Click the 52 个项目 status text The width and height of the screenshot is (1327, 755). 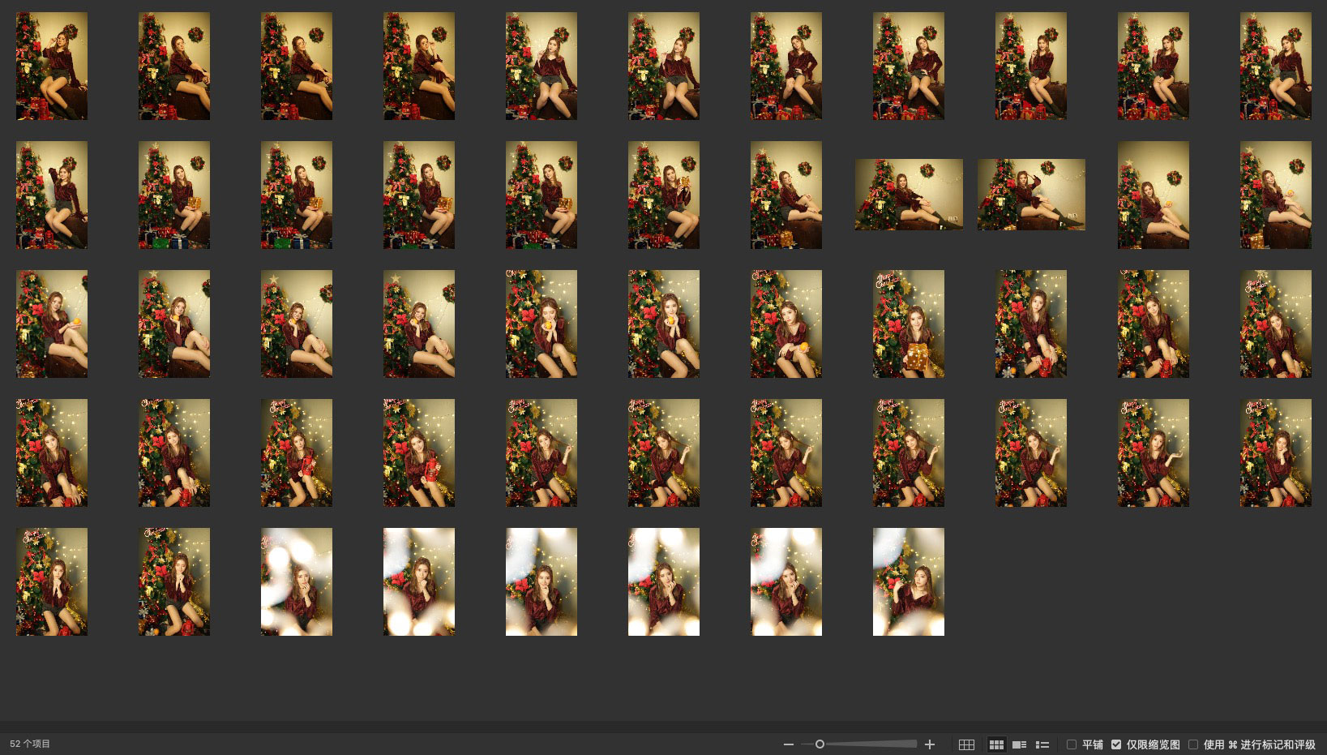click(x=30, y=744)
